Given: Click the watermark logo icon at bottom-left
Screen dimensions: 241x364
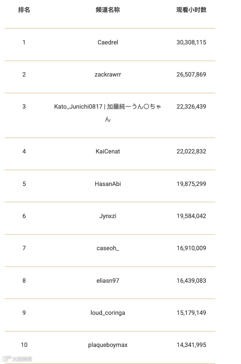Looking at the screenshot, I should [7, 359].
